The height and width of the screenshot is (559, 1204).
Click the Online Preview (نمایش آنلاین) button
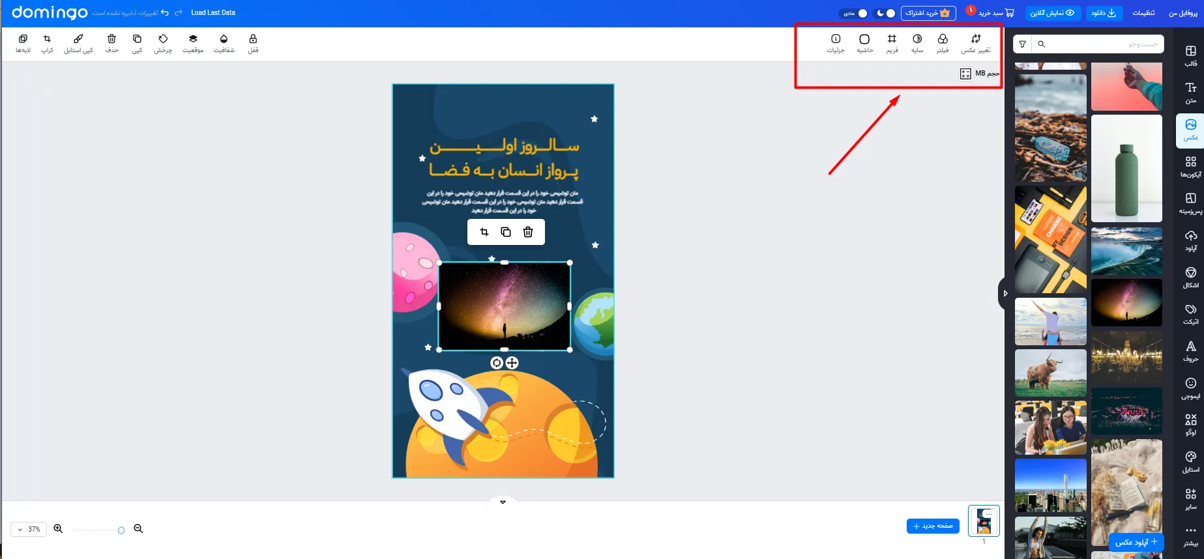[x=1053, y=13]
